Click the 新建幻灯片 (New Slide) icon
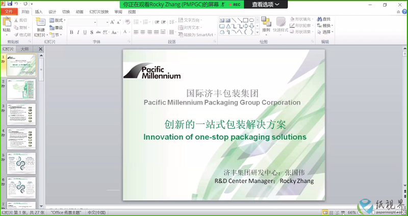This screenshot has width=408, height=216. (41, 22)
